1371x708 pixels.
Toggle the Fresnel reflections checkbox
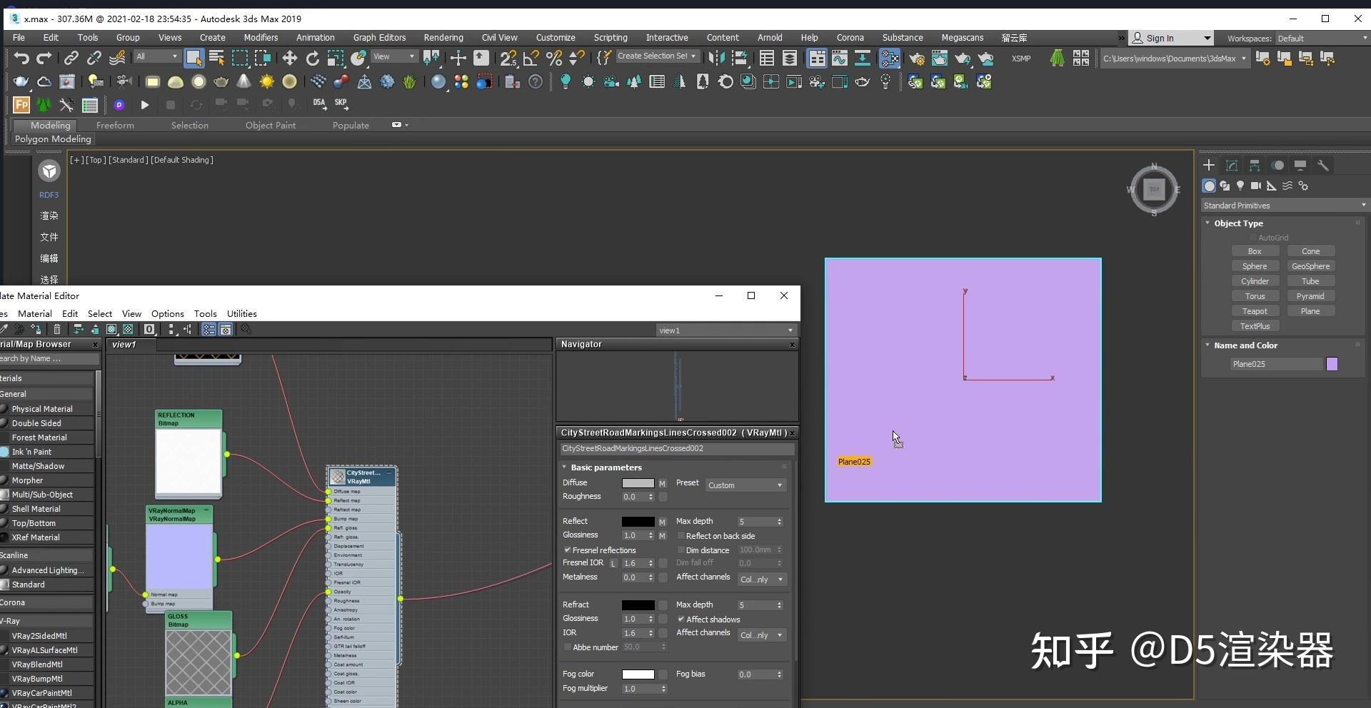pyautogui.click(x=568, y=550)
